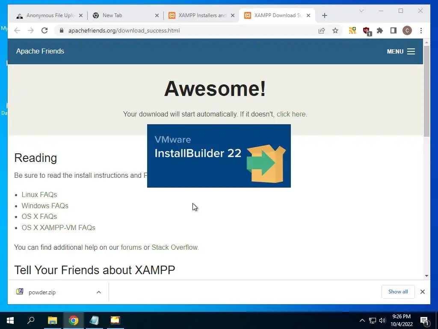Open the volume tray icon
The width and height of the screenshot is (438, 329).
382,320
